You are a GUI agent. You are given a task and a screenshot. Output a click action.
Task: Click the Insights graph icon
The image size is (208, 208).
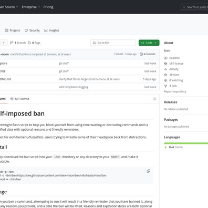46,30
